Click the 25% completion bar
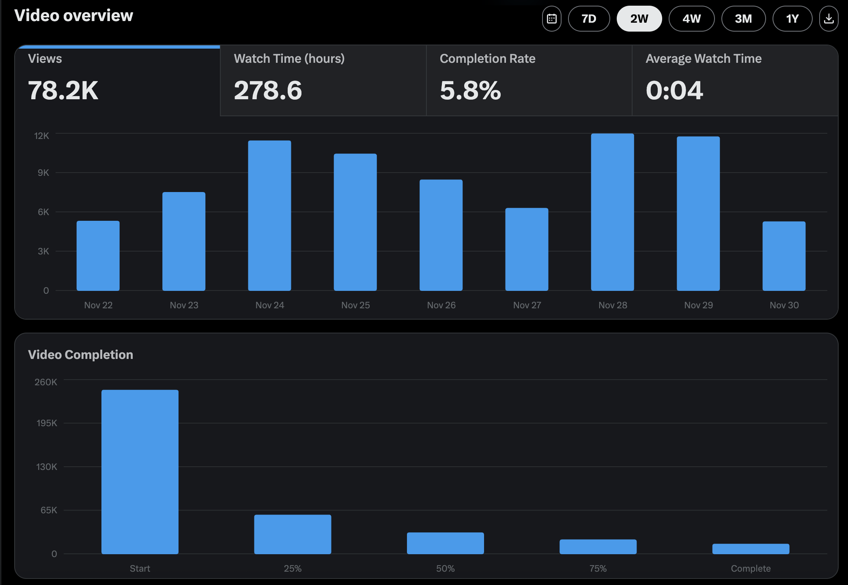 [293, 534]
